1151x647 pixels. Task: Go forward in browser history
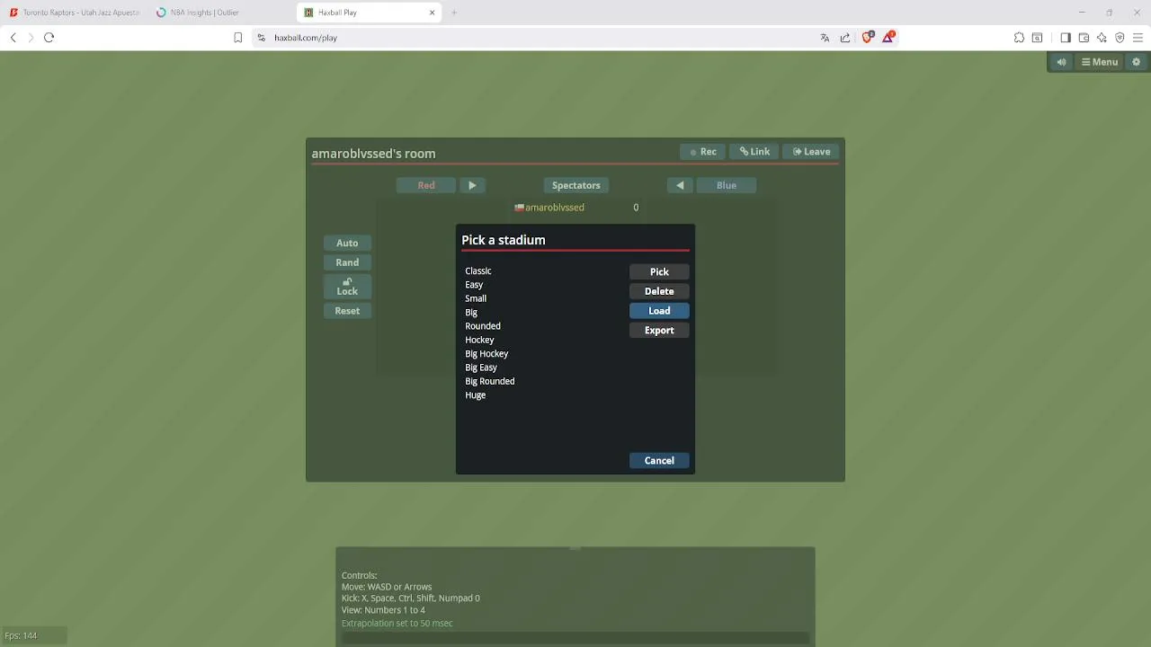[31, 38]
